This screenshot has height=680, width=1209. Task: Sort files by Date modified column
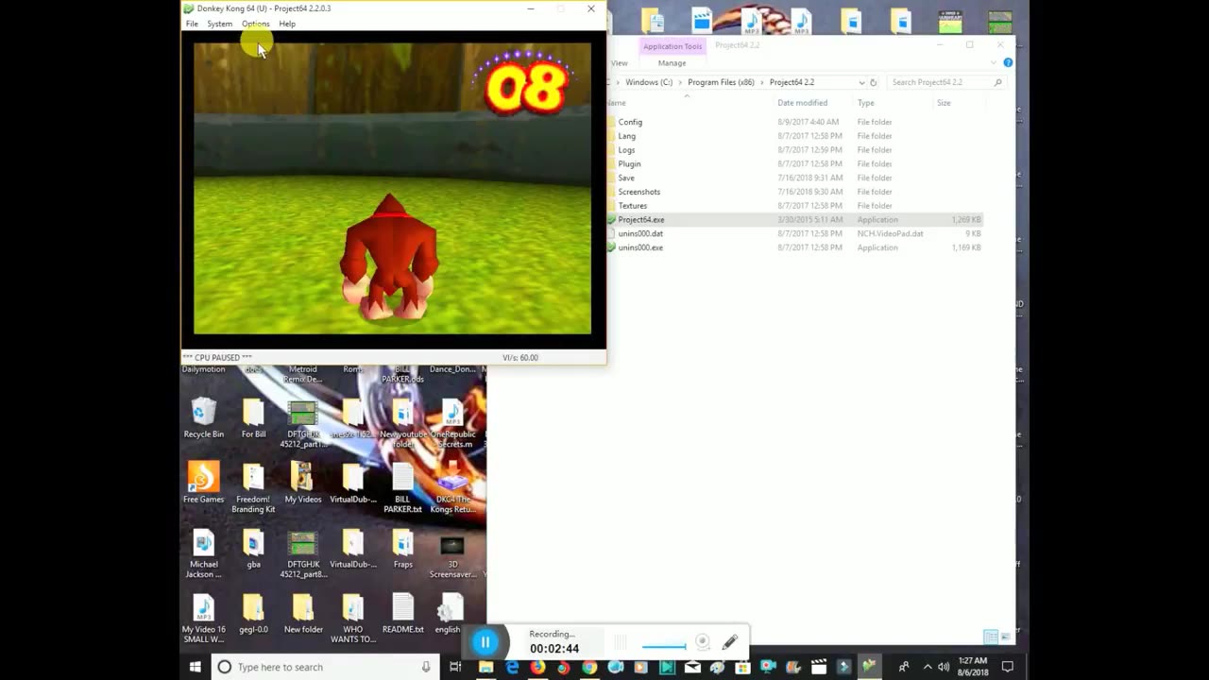pos(802,103)
